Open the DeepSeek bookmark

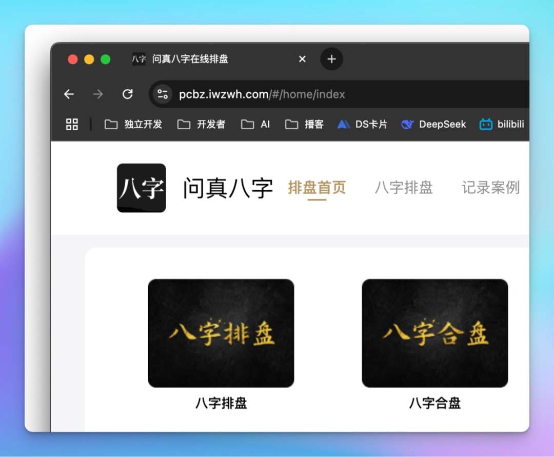tap(433, 124)
